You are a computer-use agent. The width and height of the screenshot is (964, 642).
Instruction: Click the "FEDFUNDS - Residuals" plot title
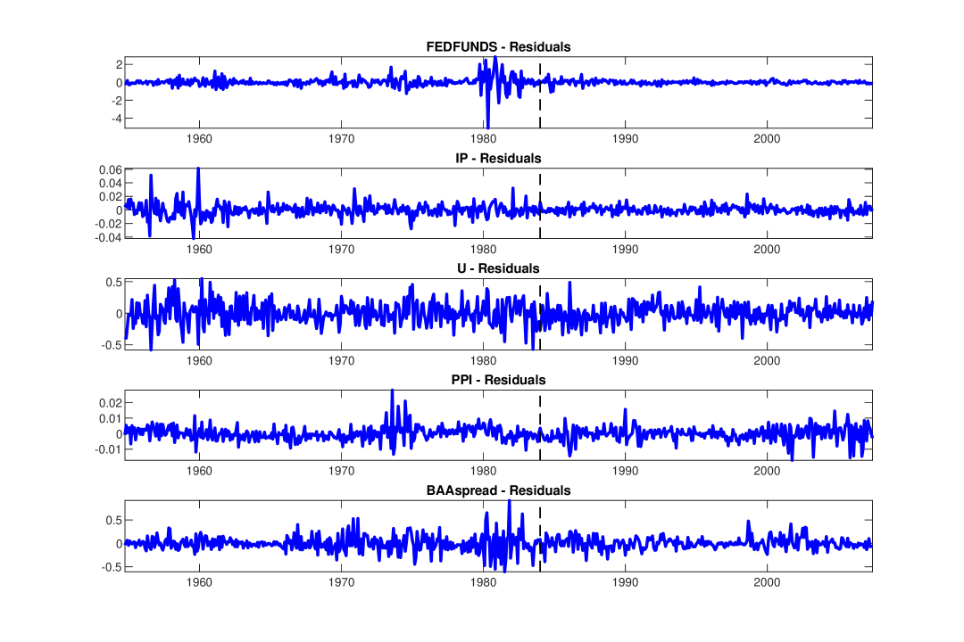tap(498, 47)
